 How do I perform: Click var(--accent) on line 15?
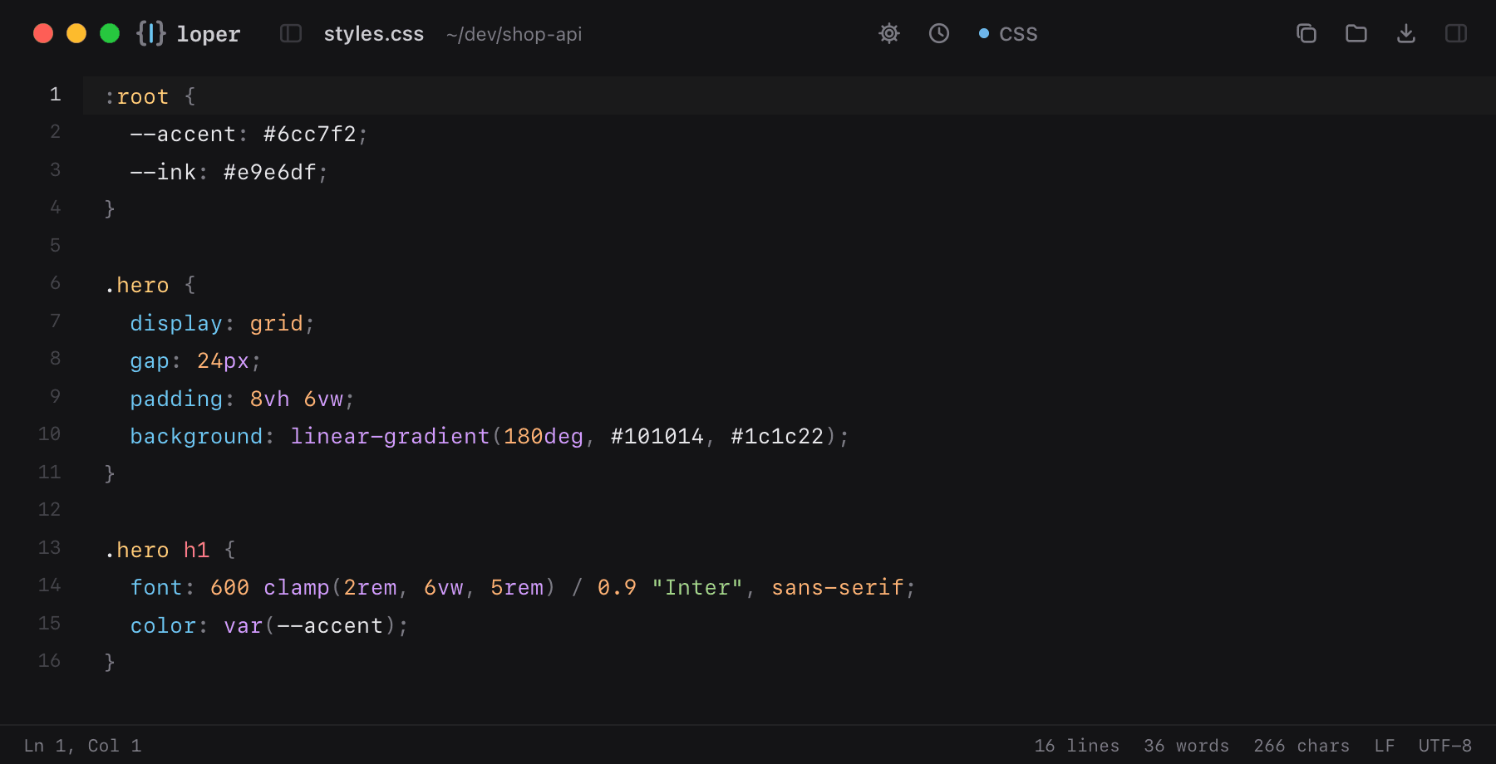click(310, 625)
